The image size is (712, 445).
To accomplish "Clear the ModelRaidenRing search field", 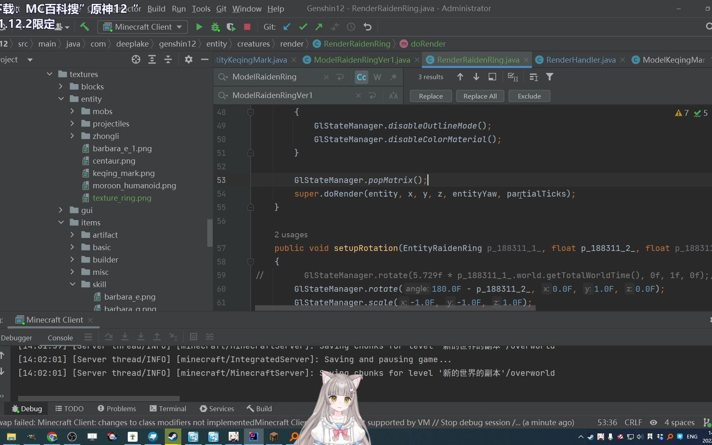I will tap(326, 77).
